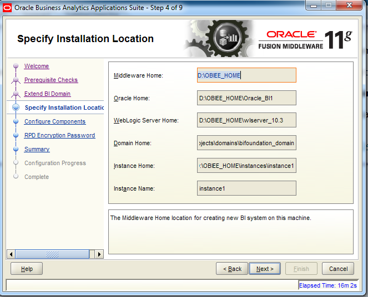Click the Prerequisite Checks step bullet icon

click(x=16, y=80)
